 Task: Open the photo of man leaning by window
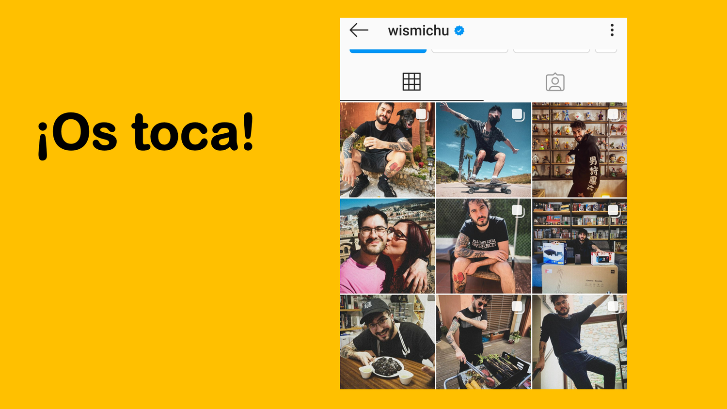pos(580,342)
